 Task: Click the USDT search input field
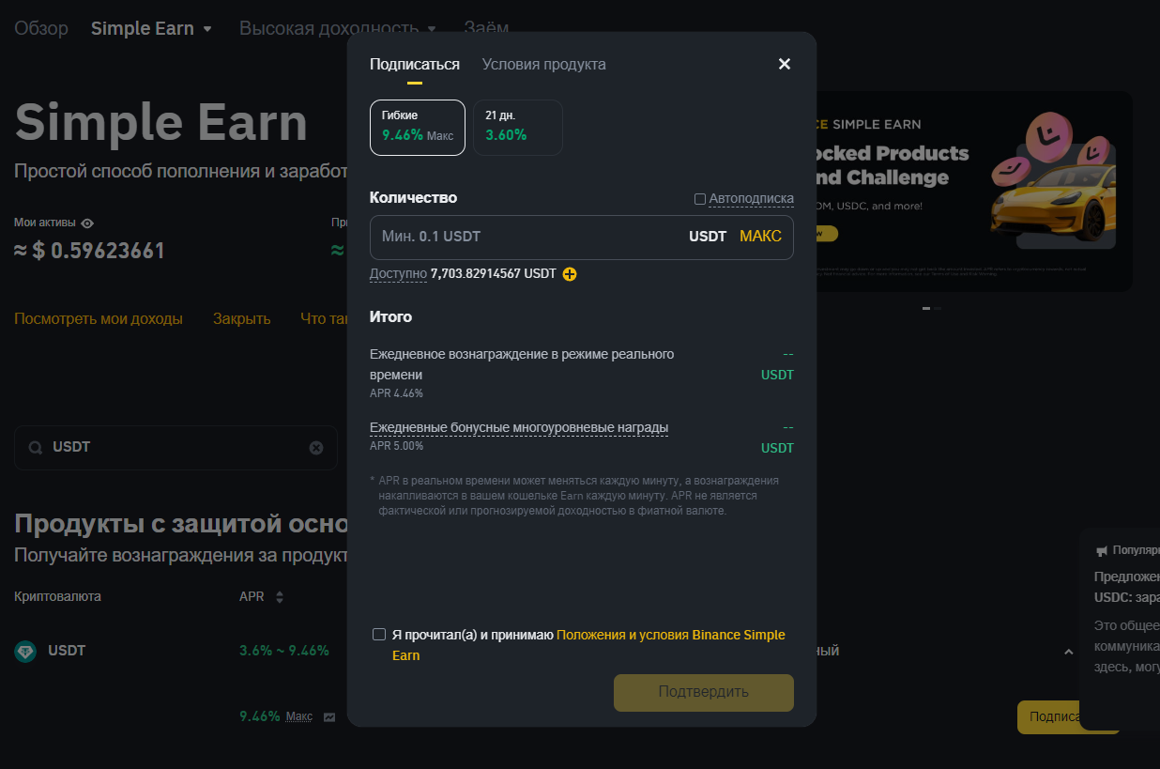pos(176,448)
